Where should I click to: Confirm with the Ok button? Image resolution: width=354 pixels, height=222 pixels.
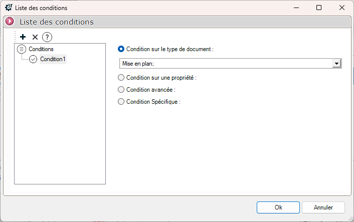pyautogui.click(x=278, y=207)
